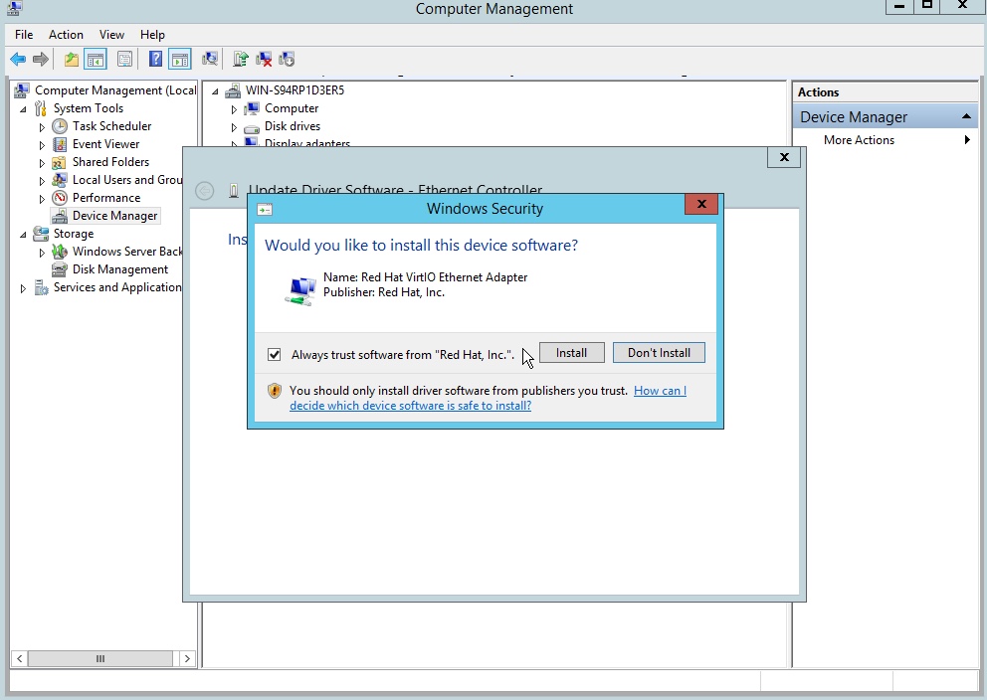Screen dimensions: 987x700
Task: Open the Properties toolbar icon
Action: tap(124, 59)
